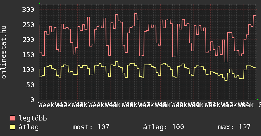The image size is (261, 136).
Task: Click the 100 y-axis label
Action: tap(28, 70)
